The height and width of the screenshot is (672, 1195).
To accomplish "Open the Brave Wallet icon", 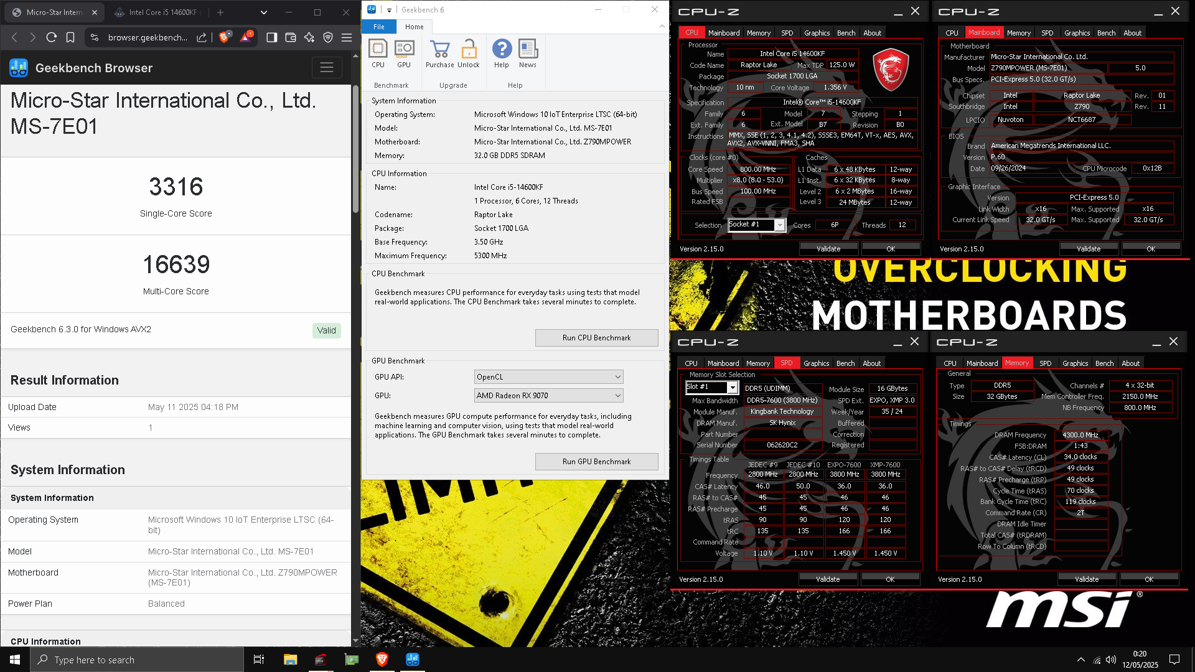I will coord(290,37).
